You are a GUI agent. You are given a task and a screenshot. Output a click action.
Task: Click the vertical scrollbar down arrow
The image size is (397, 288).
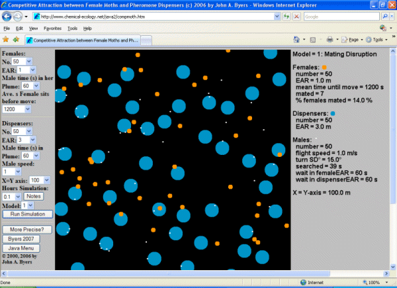click(x=393, y=267)
